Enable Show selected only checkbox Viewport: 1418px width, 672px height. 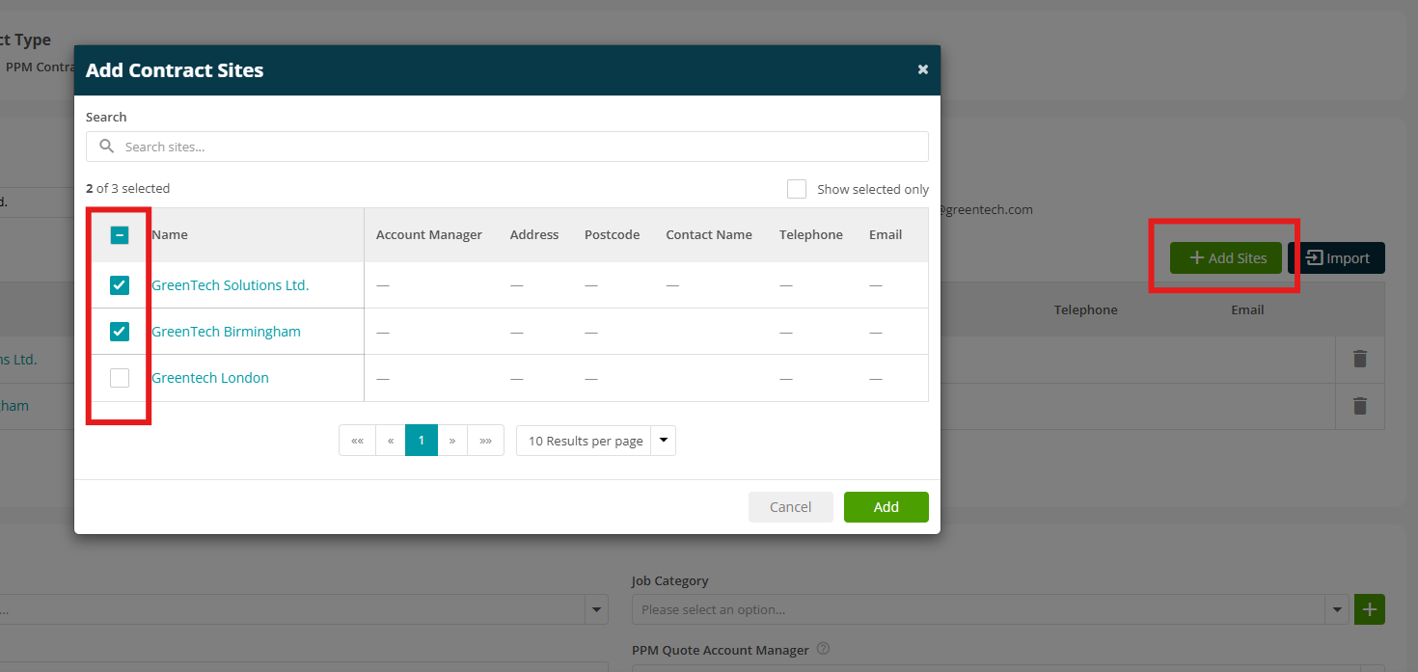797,189
